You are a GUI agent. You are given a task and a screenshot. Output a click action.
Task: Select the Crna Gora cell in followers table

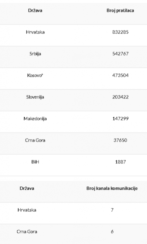(x=35, y=140)
